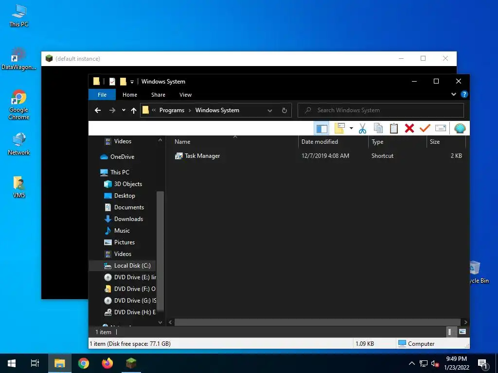Open Pictures folder in the sidebar
498x373 pixels.
tap(124, 242)
